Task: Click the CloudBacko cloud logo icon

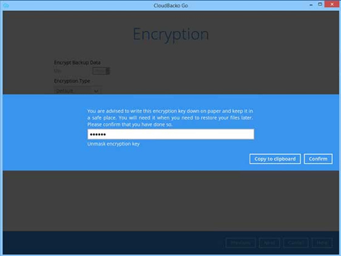Action: pyautogui.click(x=6, y=5)
